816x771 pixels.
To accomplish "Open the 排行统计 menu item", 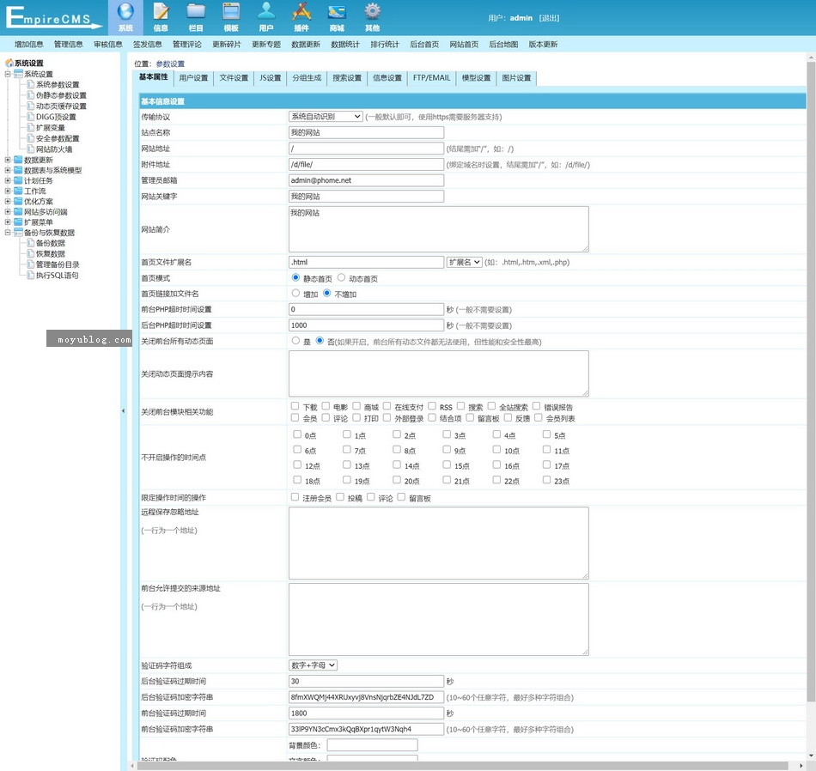I will pos(385,45).
